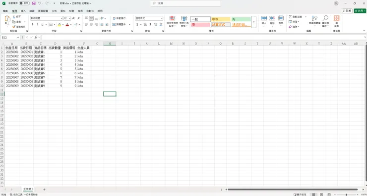Viewport: 367px width, 196px height.
Task: Toggle Italic formatting
Action: [37, 24]
